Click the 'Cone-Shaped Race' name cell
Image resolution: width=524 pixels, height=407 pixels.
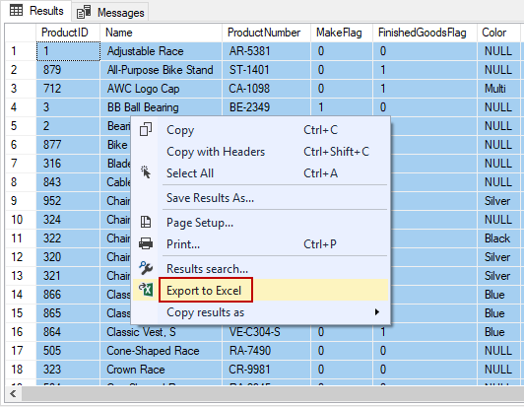(161, 351)
